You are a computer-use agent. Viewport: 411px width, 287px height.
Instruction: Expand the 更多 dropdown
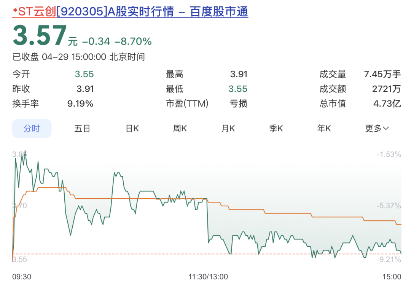tap(377, 129)
